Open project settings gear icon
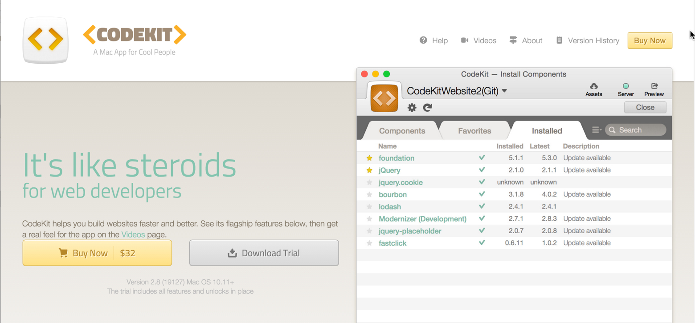This screenshot has width=695, height=323. click(x=412, y=107)
